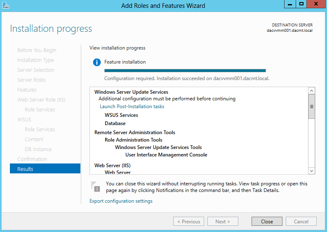327x232 pixels.
Task: Select Server Selection step
Action: (35, 70)
